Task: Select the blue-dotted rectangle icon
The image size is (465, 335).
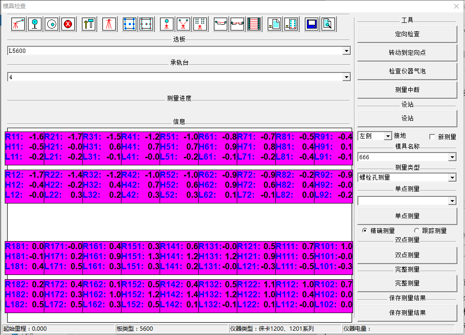Action: click(x=130, y=24)
